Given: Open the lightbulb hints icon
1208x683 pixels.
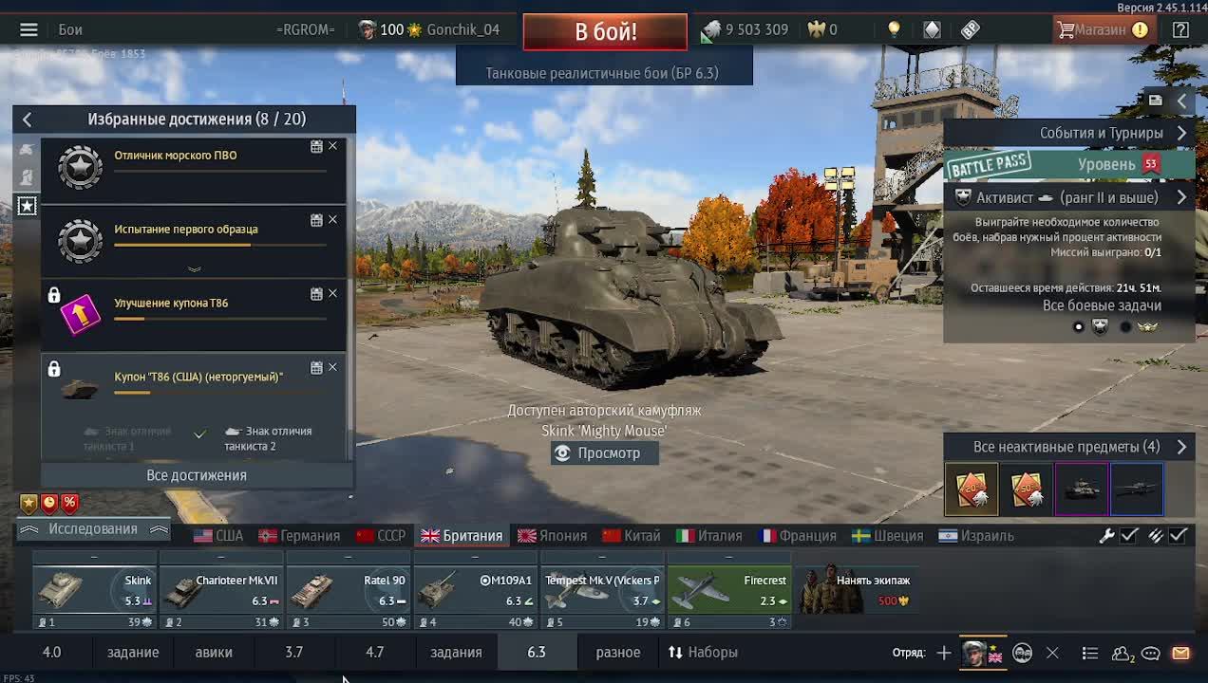Looking at the screenshot, I should (x=894, y=29).
